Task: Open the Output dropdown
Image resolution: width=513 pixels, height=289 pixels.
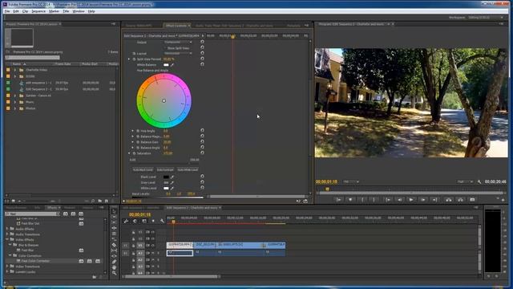Action: pos(178,42)
